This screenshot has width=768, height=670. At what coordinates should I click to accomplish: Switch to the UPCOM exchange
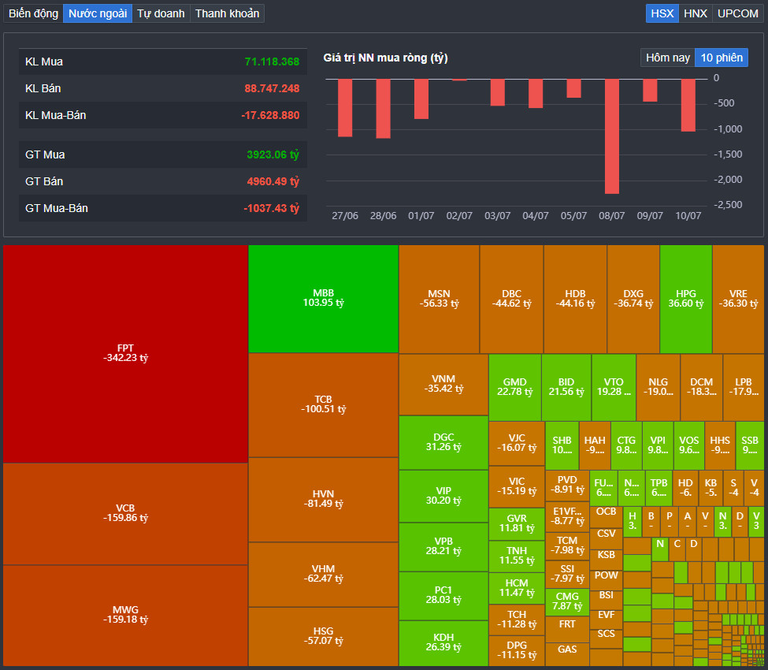[737, 13]
